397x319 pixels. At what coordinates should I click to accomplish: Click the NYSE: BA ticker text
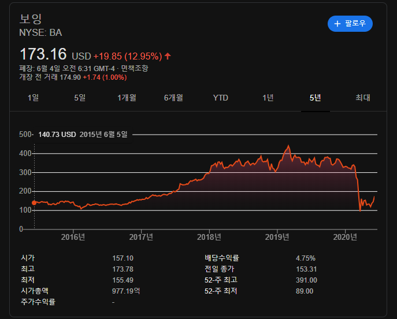pyautogui.click(x=40, y=33)
